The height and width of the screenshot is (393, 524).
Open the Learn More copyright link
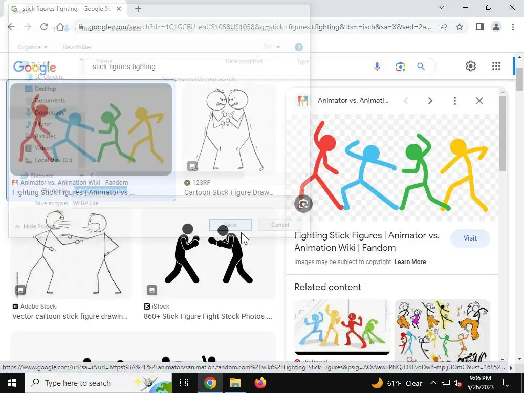click(410, 262)
